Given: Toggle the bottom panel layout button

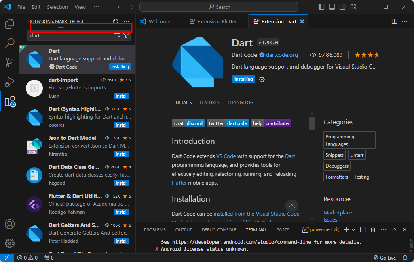Looking at the screenshot, I should pyautogui.click(x=332, y=7).
